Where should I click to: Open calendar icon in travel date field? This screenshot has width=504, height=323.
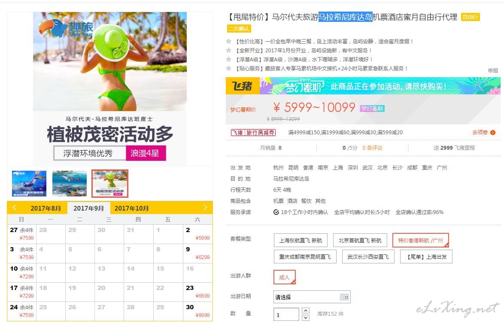pyautogui.click(x=344, y=297)
